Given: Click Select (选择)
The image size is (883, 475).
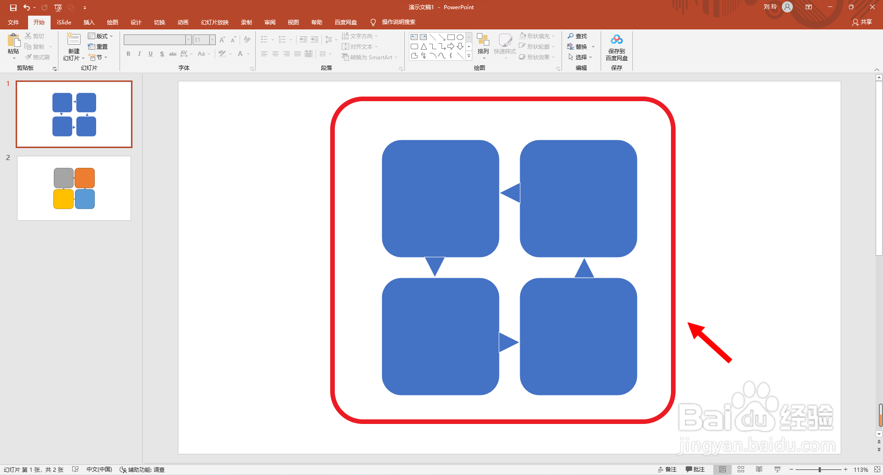Looking at the screenshot, I should point(580,57).
